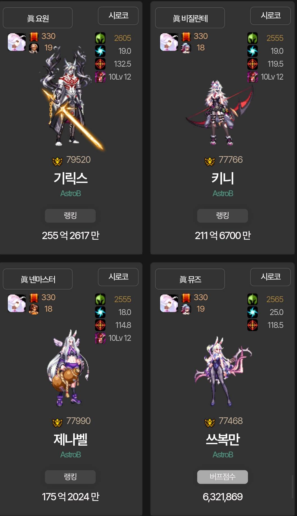Click the green helmet icon on 기릭스 card
The height and width of the screenshot is (516, 297).
click(x=100, y=38)
